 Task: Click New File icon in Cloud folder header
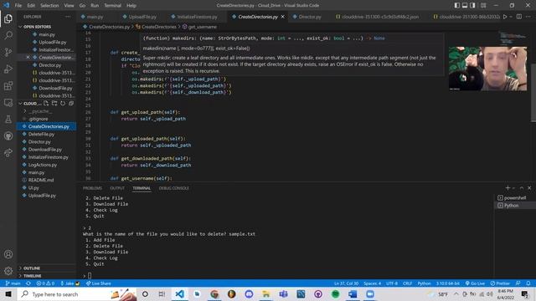46,103
